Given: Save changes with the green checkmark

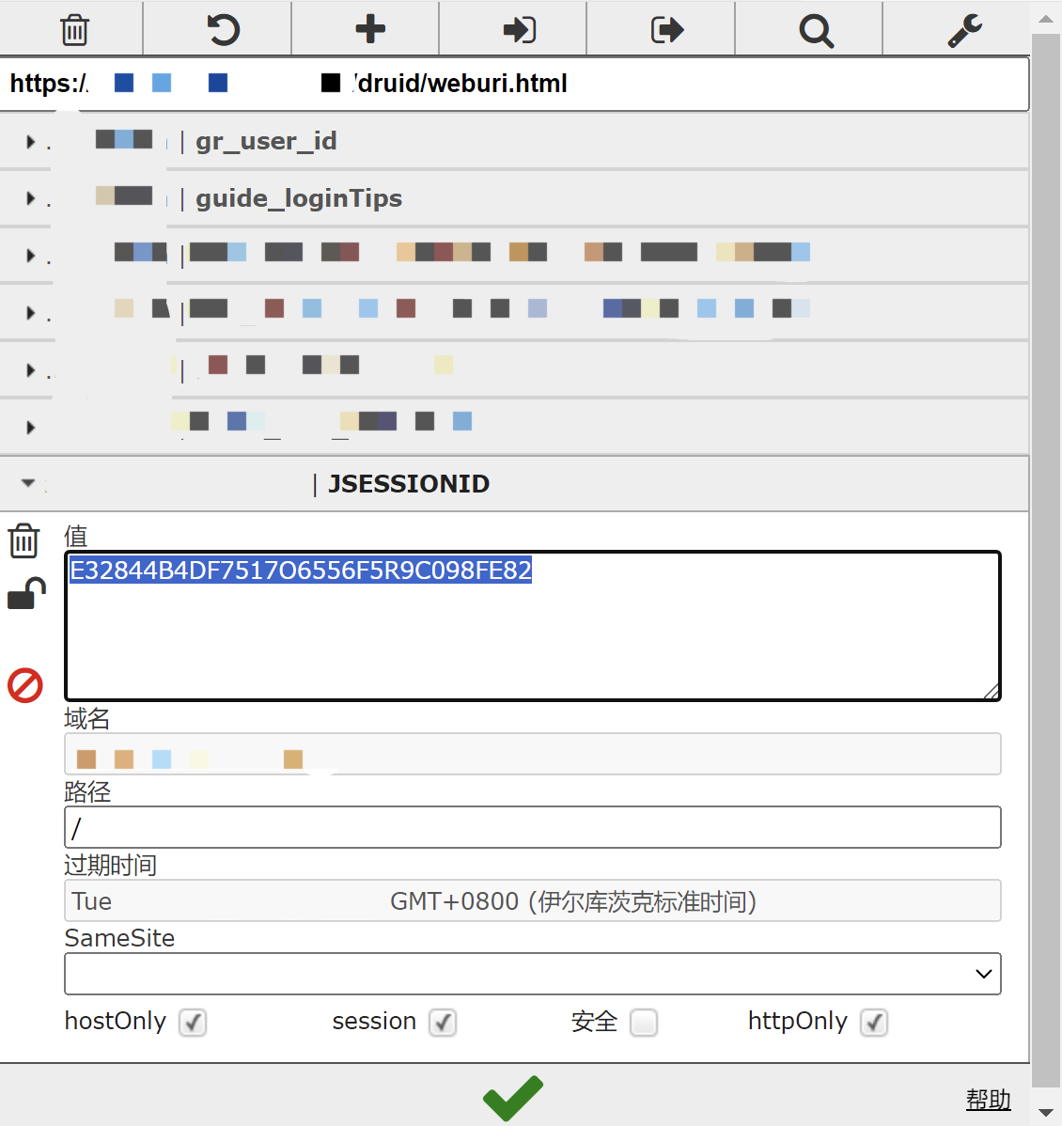Looking at the screenshot, I should (x=513, y=1097).
